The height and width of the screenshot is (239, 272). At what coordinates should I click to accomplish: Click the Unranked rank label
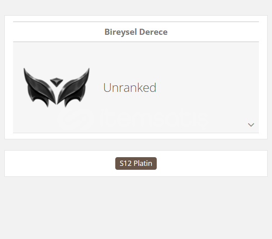click(130, 88)
